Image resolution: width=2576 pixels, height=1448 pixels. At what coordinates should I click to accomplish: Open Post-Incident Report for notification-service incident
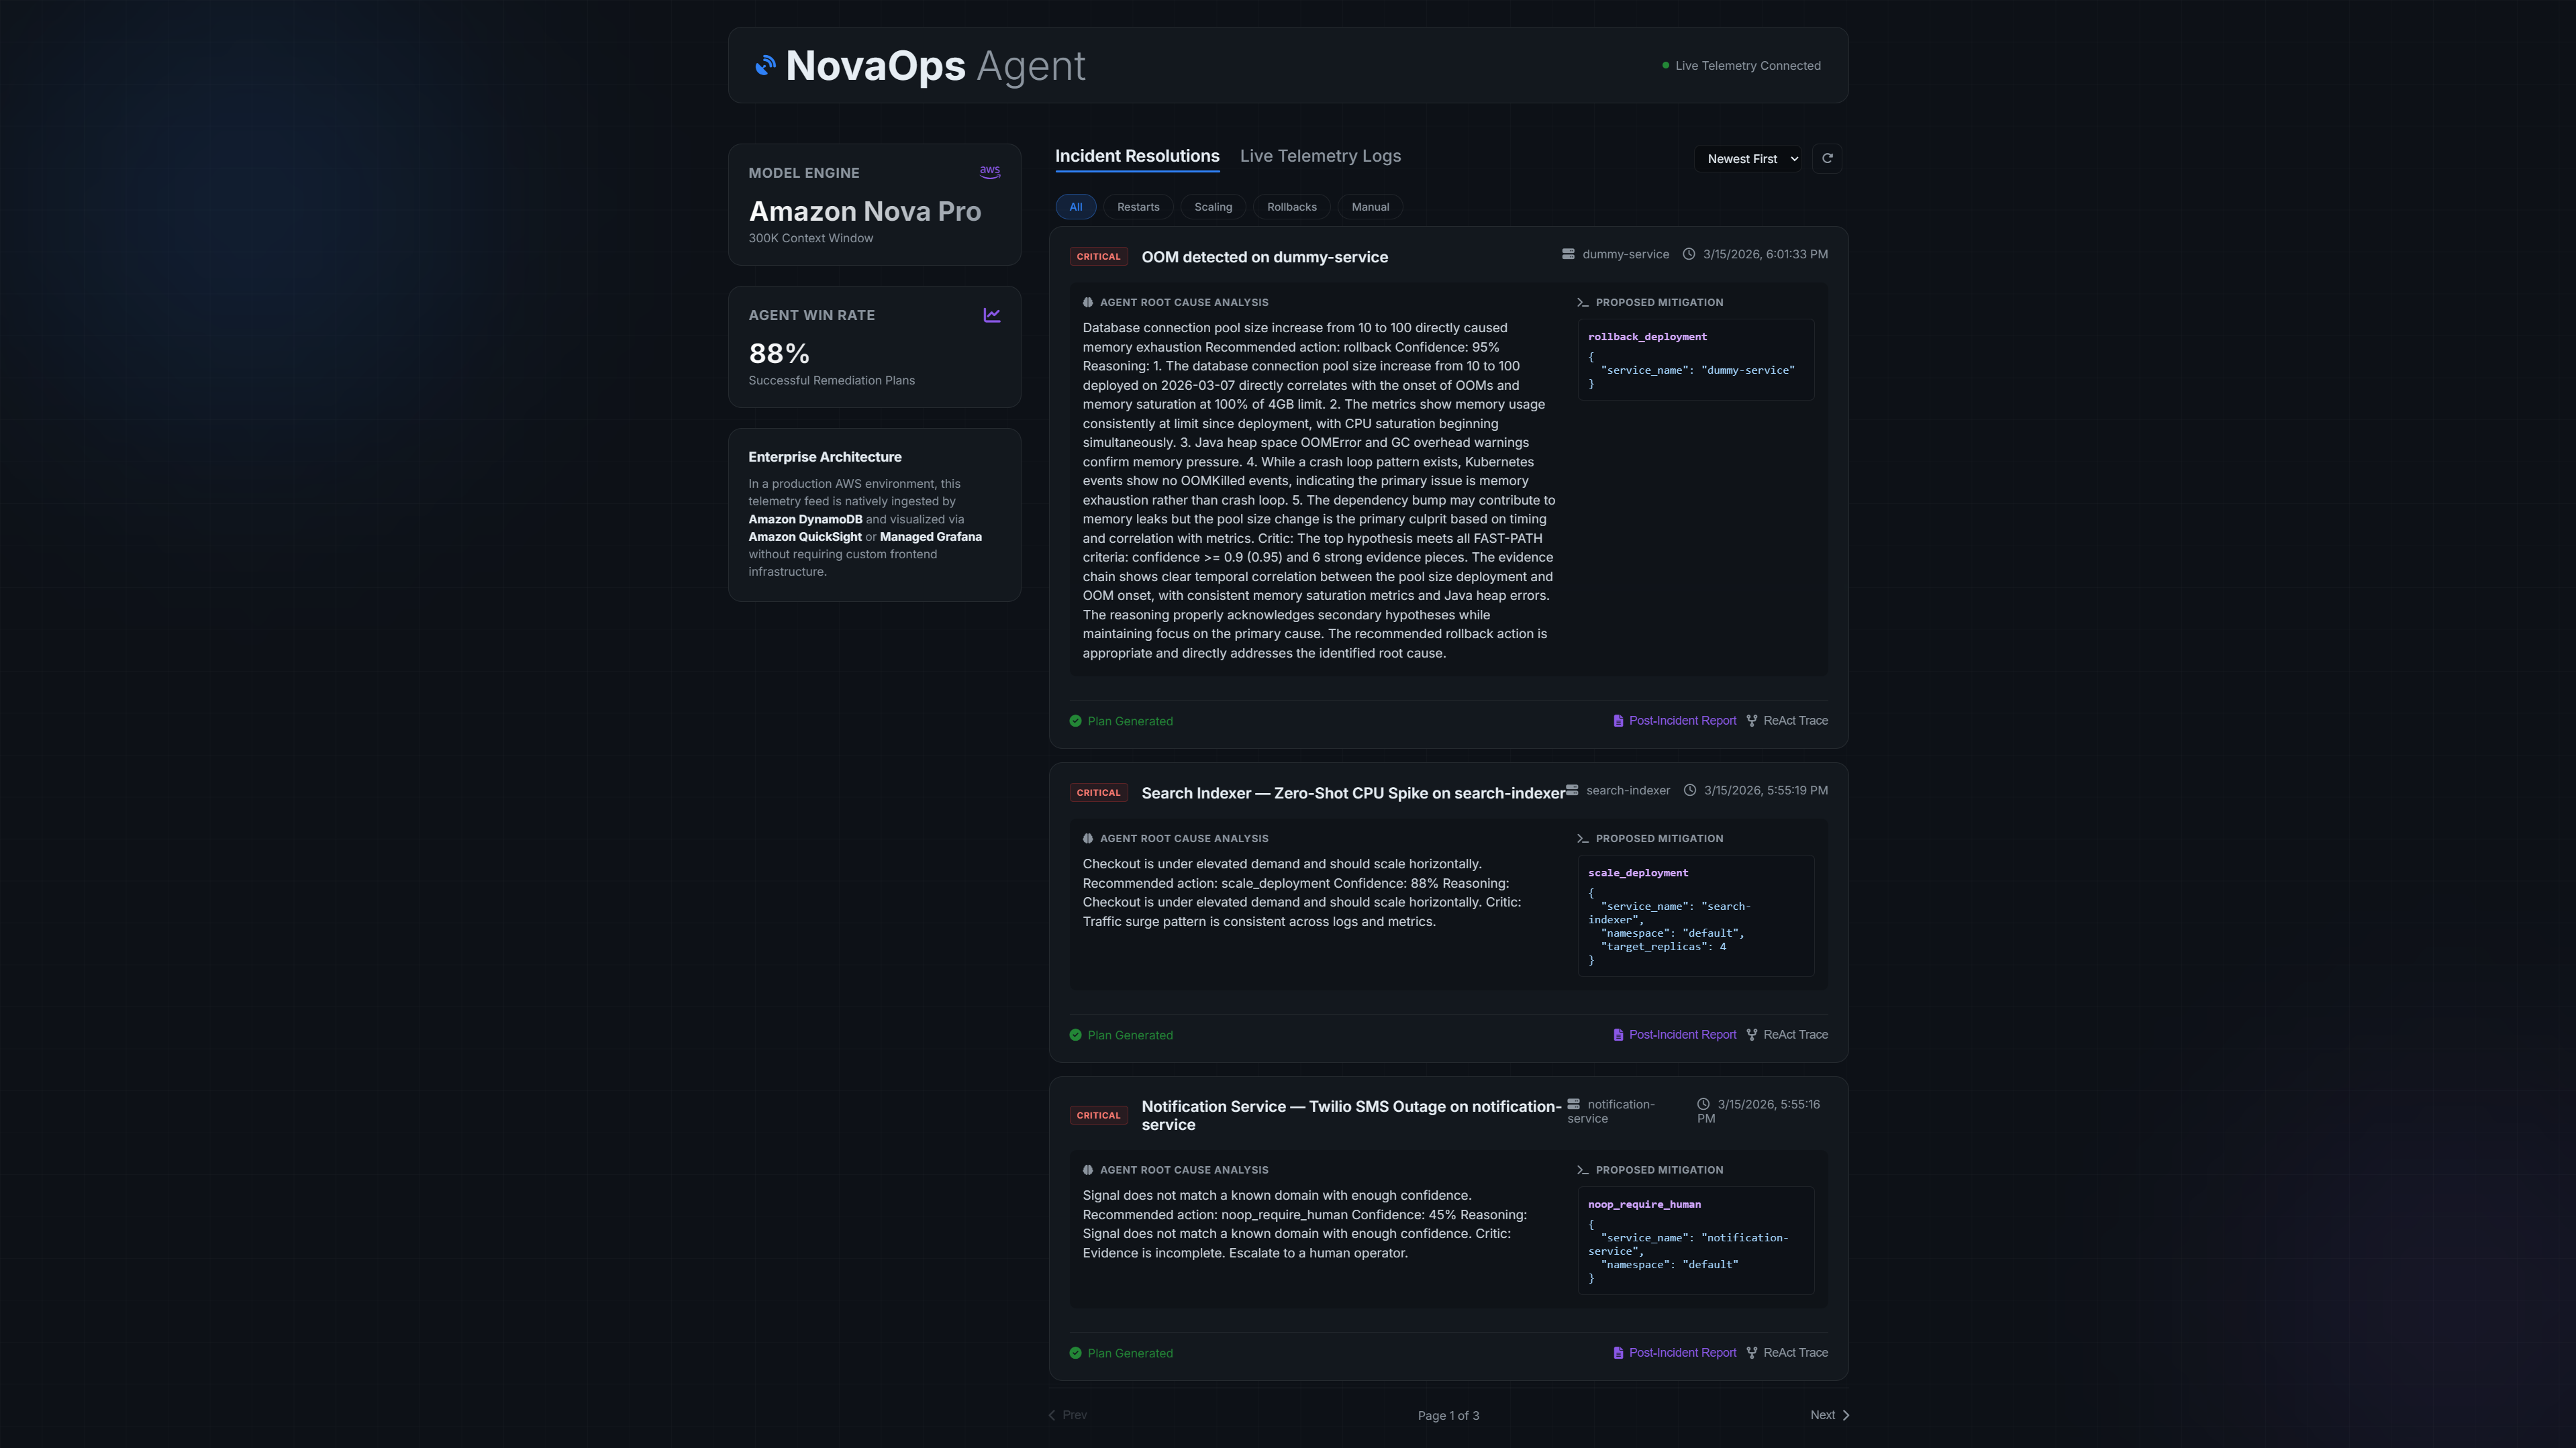point(1682,1353)
